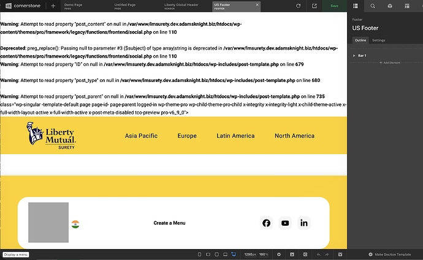Open the Outline list panel icon
This screenshot has width=423, height=260.
[356, 6]
